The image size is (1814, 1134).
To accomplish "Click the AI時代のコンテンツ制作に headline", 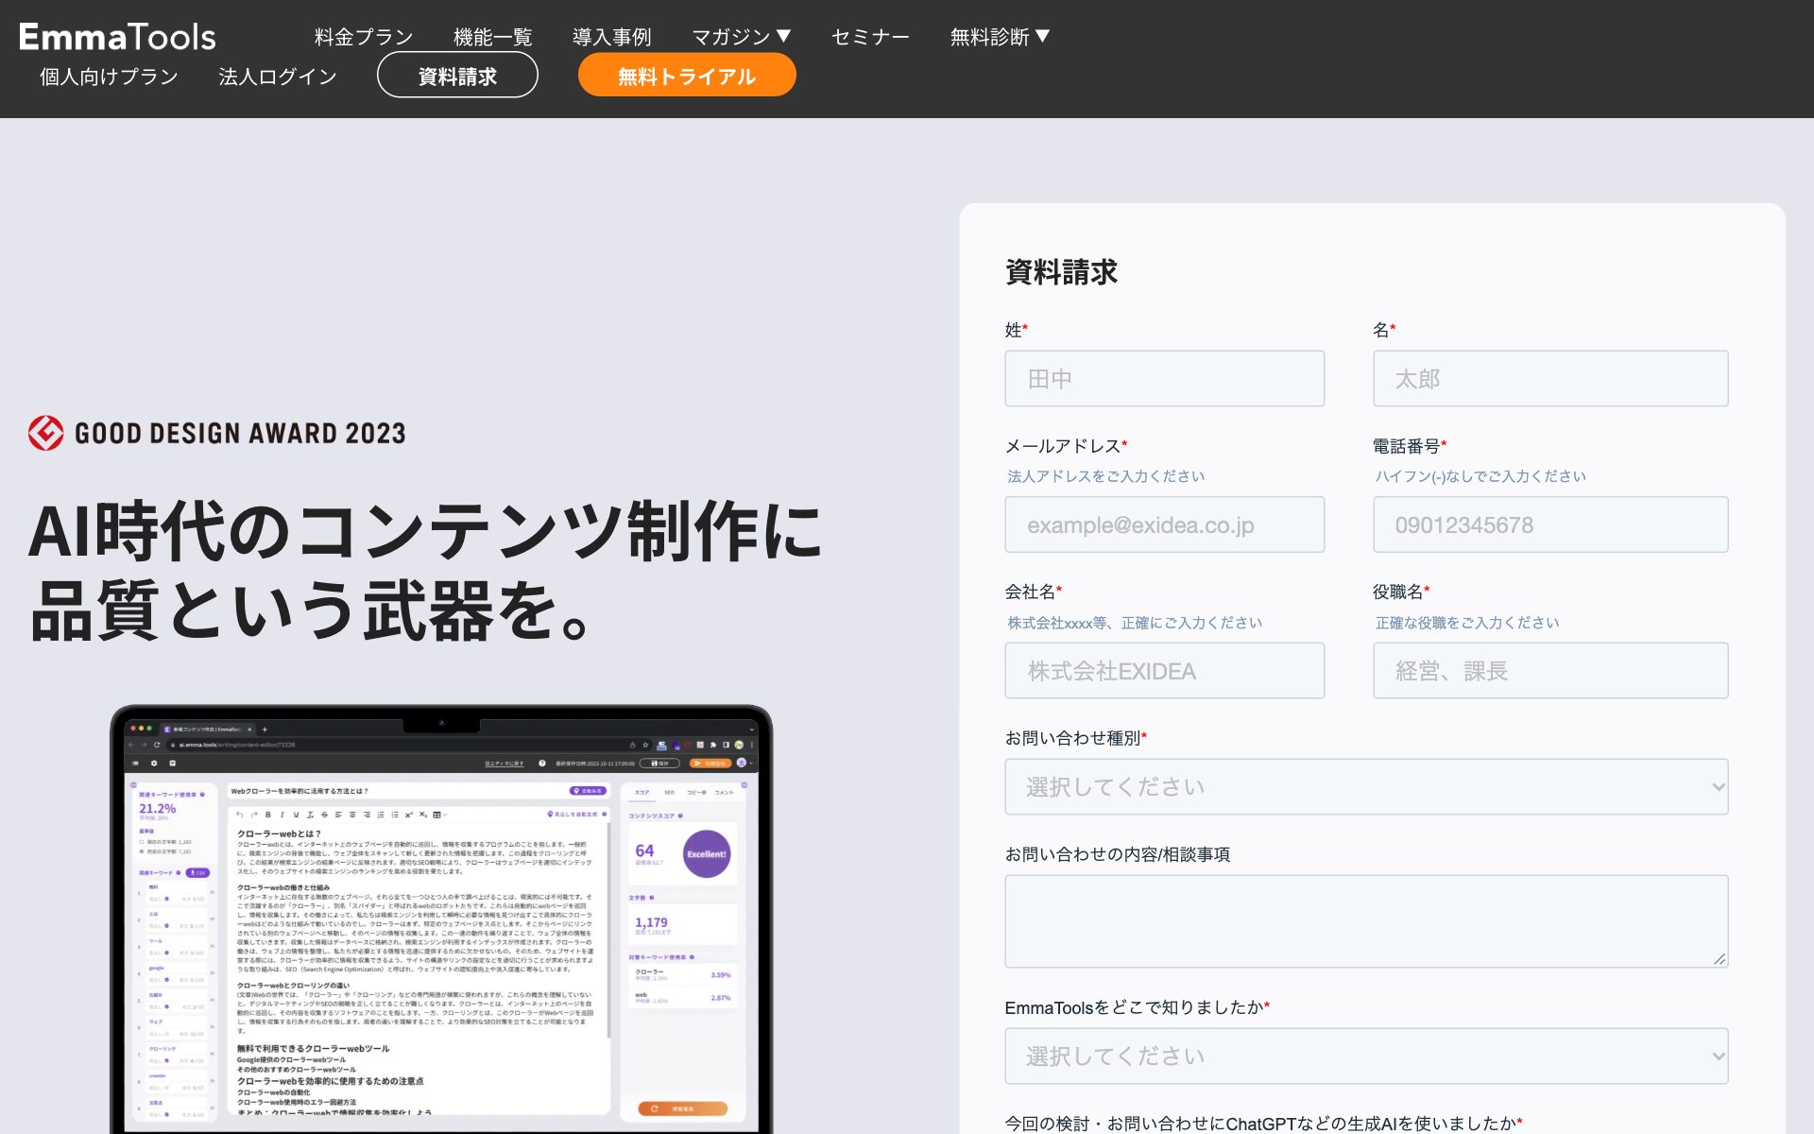I will click(x=425, y=531).
